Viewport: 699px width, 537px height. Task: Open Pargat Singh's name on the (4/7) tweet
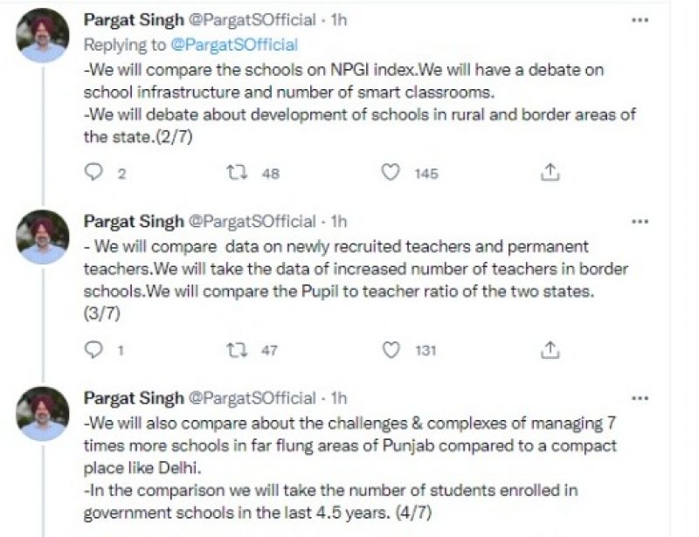[x=134, y=398]
